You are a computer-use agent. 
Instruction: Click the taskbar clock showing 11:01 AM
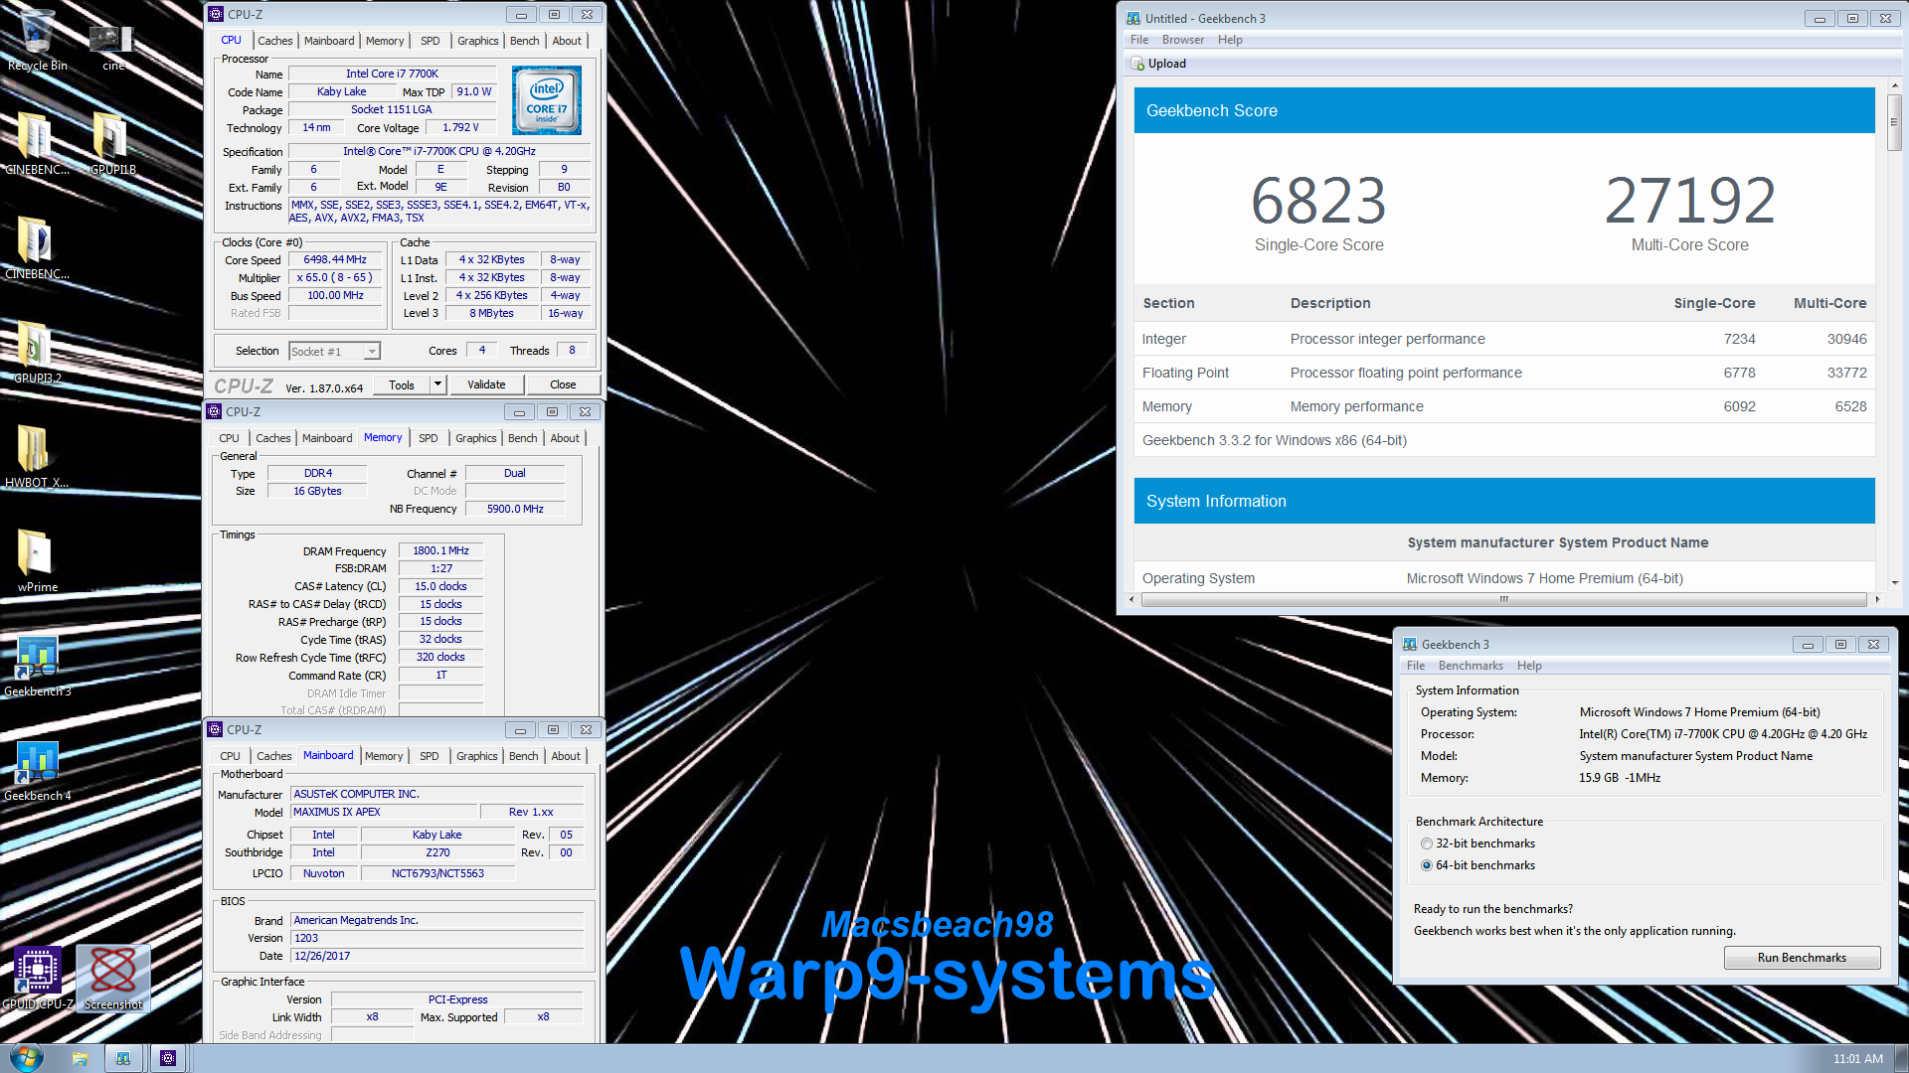(1857, 1059)
